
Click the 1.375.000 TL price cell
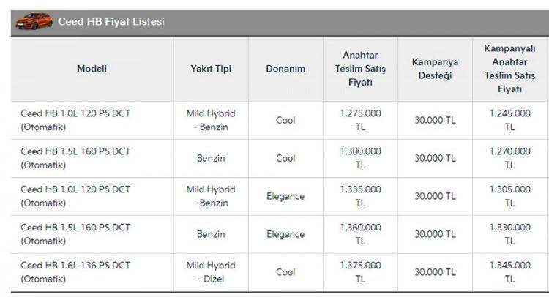click(x=360, y=272)
